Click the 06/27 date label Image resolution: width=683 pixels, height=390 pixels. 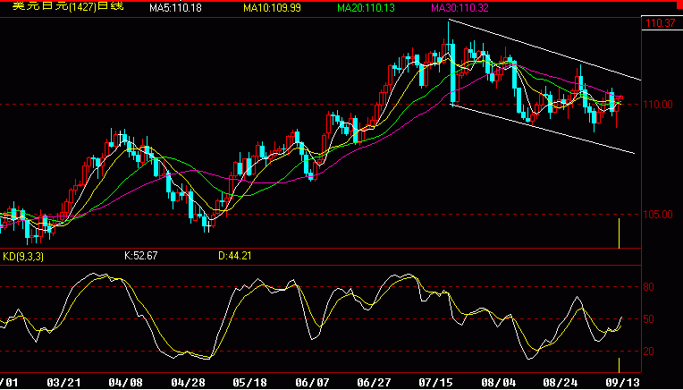pos(373,383)
